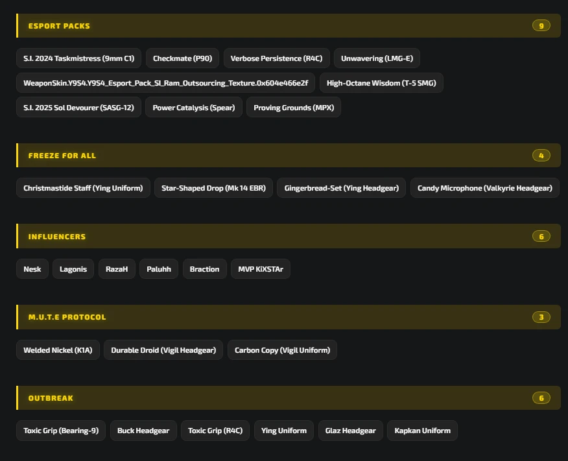Toggle the Influencers section header
Screen dimensions: 568x461
[x=289, y=236]
